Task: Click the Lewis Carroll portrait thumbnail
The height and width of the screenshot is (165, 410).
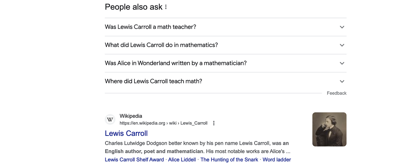Action: [329, 130]
